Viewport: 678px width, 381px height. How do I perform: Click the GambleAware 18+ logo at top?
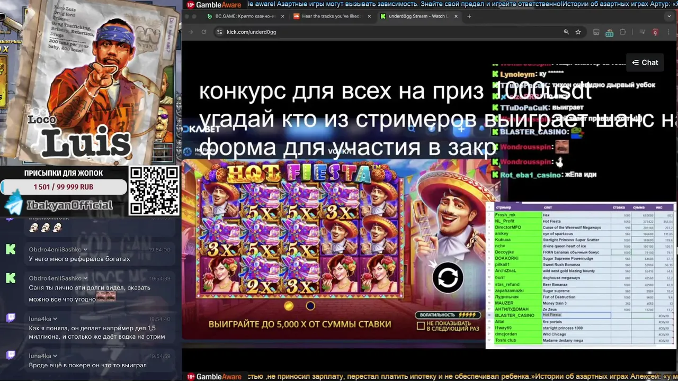coord(214,5)
